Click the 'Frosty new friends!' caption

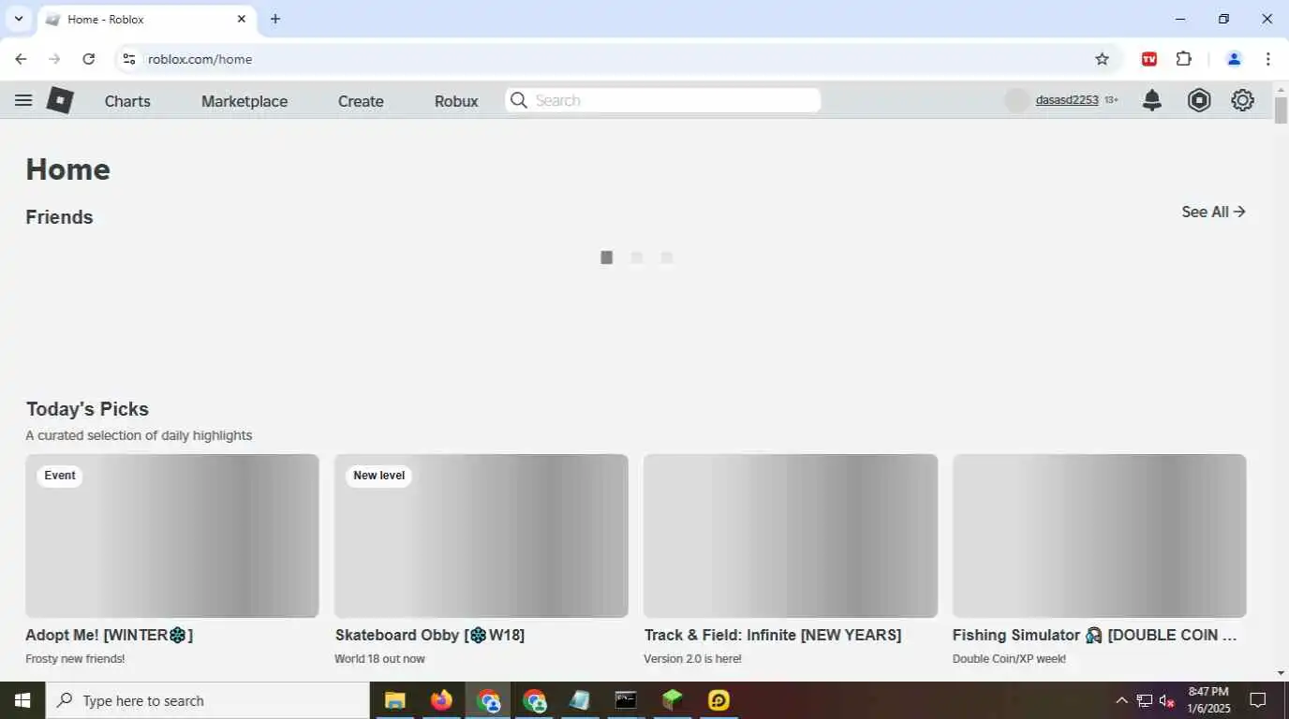[75, 659]
